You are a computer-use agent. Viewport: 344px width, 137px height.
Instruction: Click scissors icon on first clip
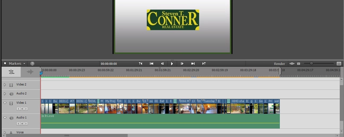43,106
